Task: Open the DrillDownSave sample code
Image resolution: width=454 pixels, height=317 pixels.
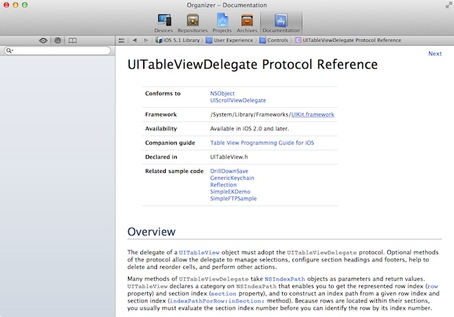Action: click(228, 171)
